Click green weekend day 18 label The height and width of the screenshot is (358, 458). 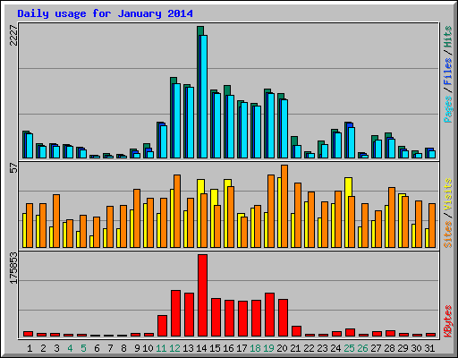pos(256,348)
